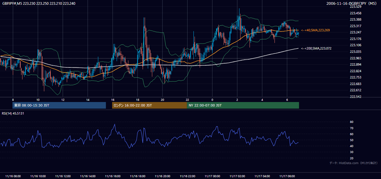Click the 11/16 12:00 time label

[x=63, y=176]
